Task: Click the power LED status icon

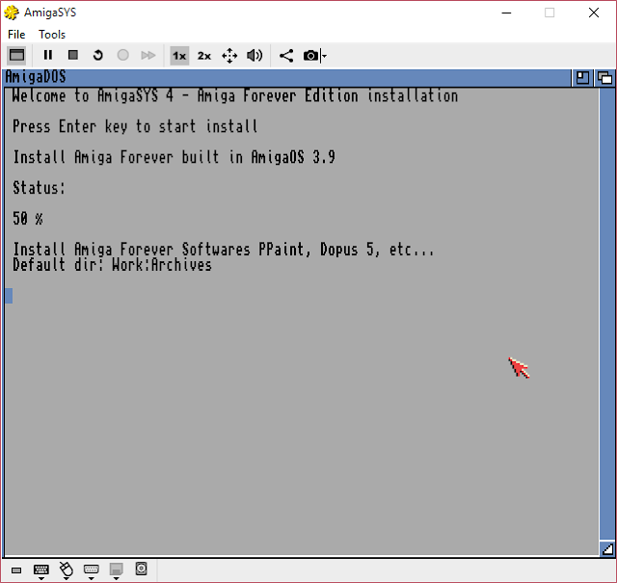Action: [x=16, y=570]
